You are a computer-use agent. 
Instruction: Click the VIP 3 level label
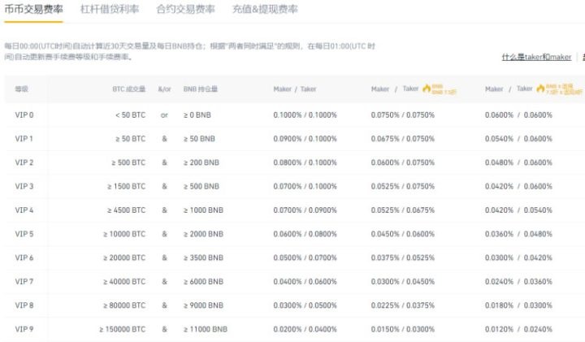24,187
